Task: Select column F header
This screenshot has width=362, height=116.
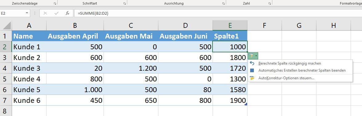Action: [265, 25]
